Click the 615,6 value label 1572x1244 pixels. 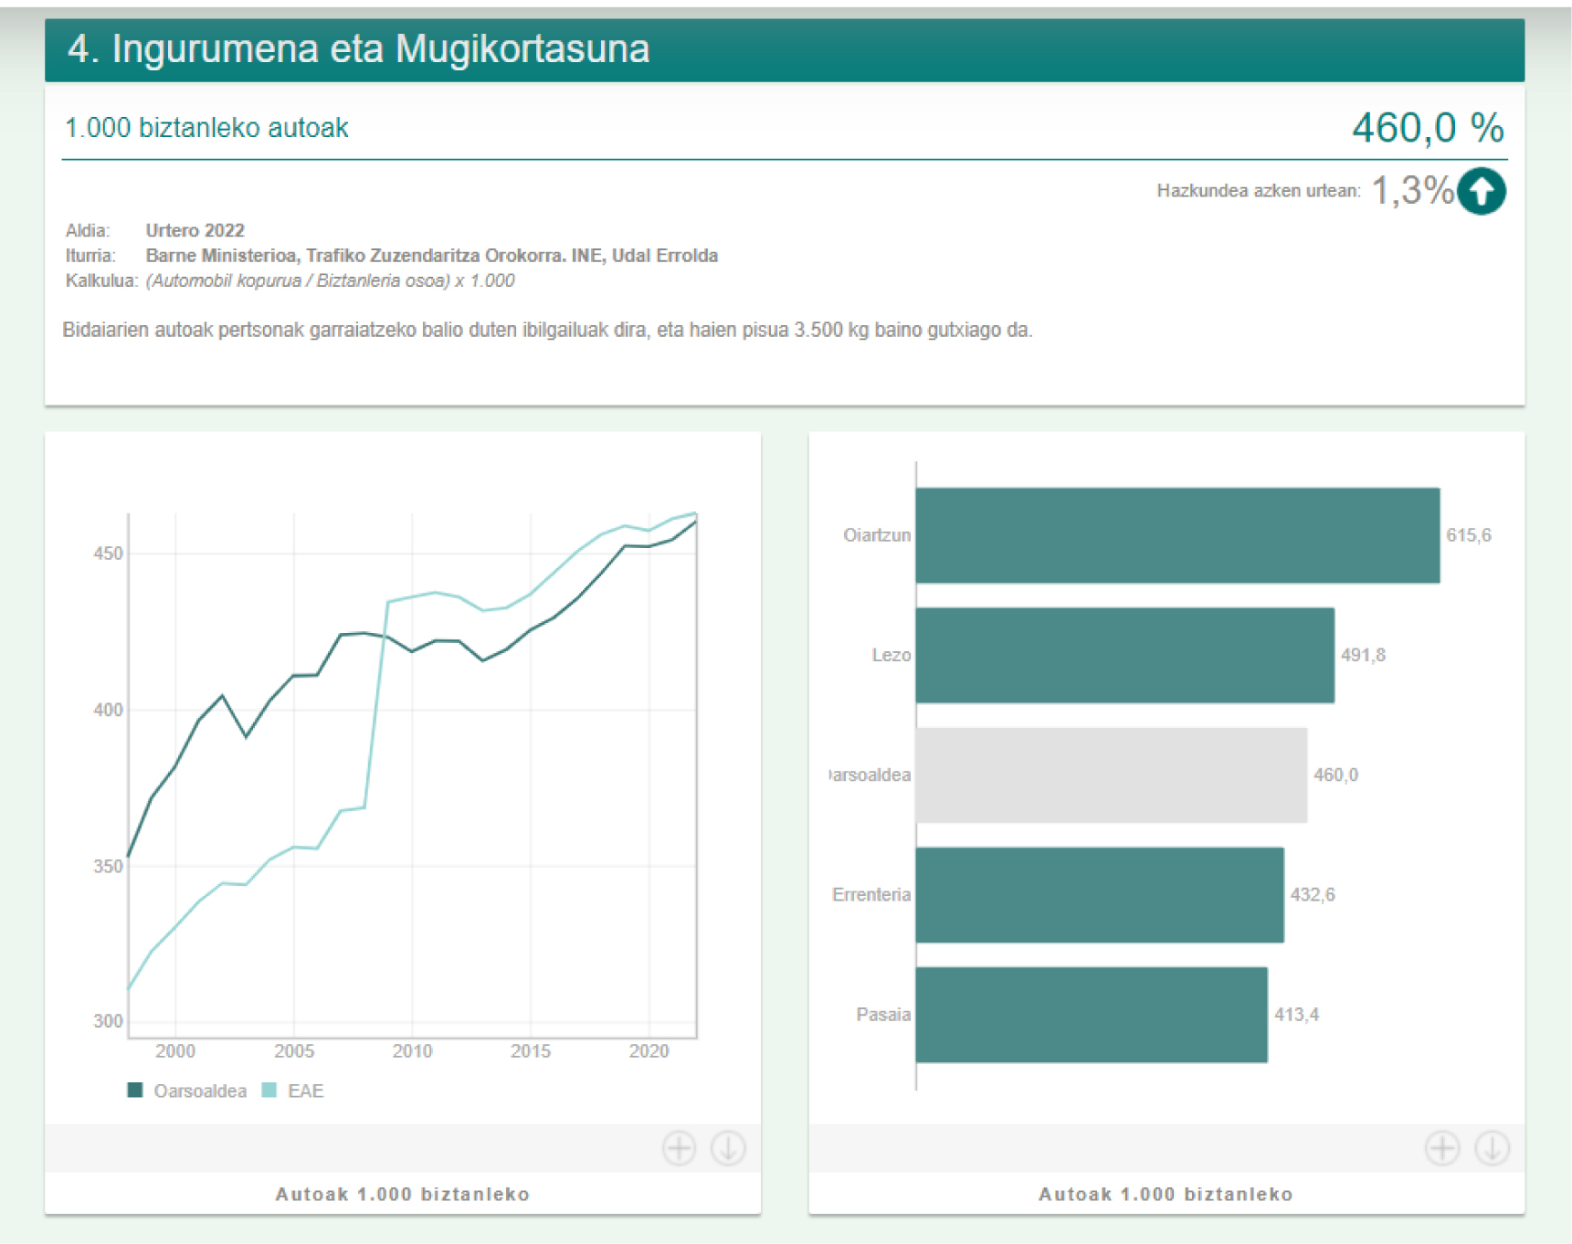coord(1468,535)
